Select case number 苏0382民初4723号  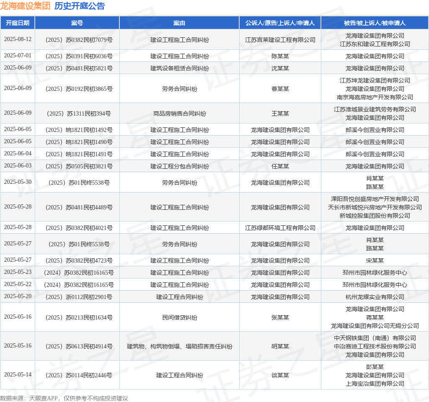point(79,260)
